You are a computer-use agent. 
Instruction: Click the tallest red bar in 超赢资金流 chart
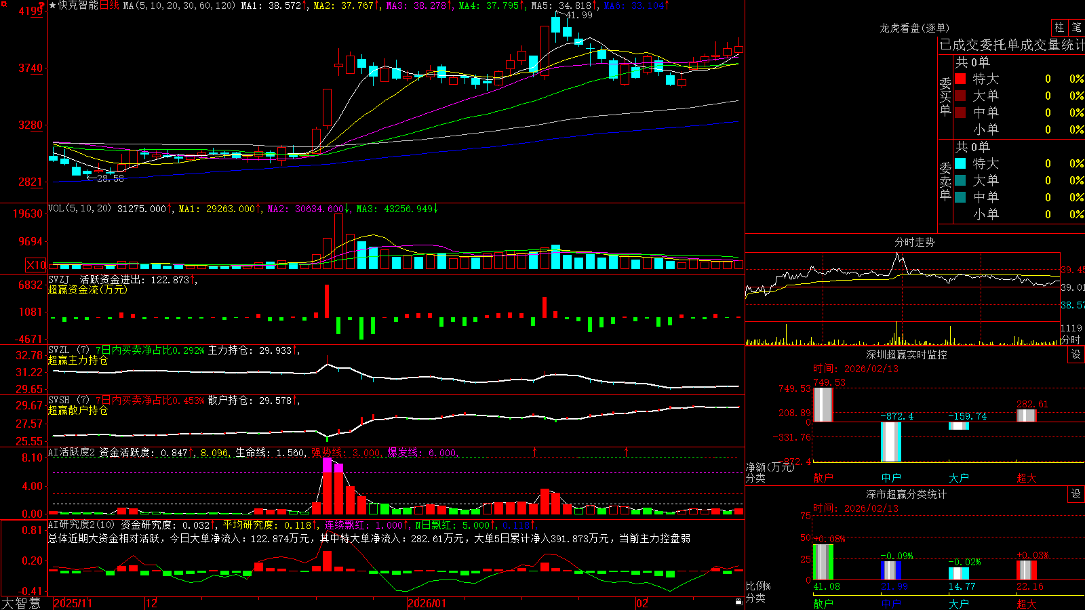coord(327,301)
